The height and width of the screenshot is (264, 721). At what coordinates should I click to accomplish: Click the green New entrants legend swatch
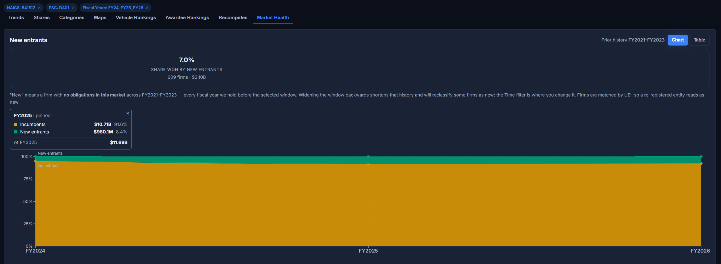pos(16,132)
